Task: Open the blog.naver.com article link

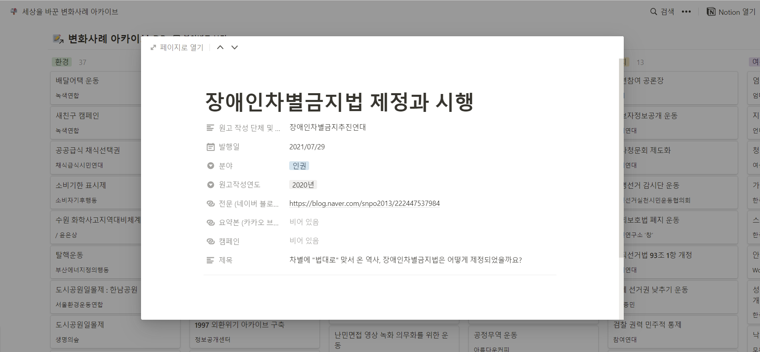Action: [364, 203]
